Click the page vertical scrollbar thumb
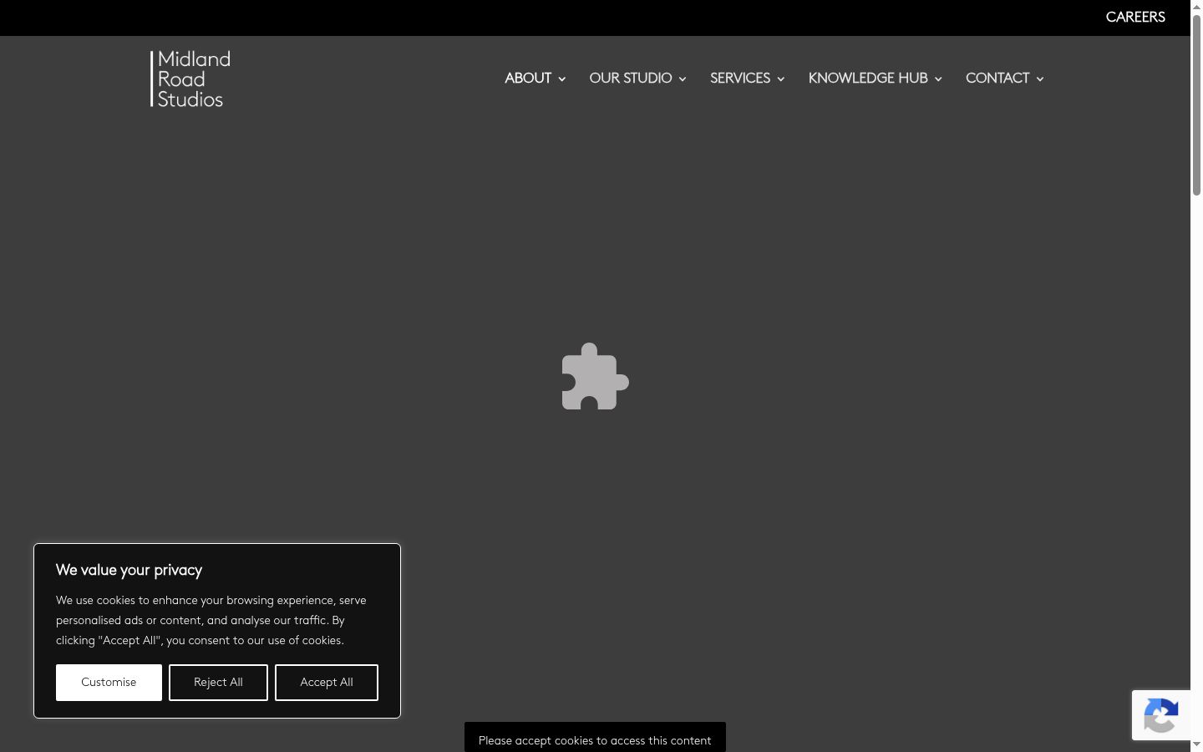 coord(1196,105)
